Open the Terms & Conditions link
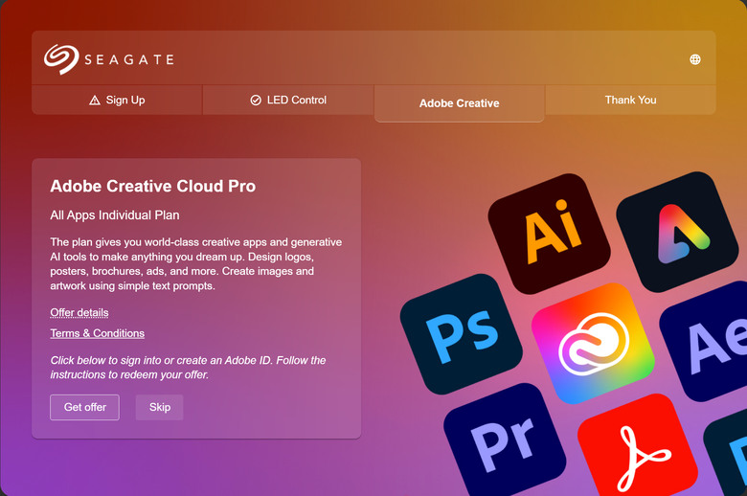Image resolution: width=747 pixels, height=496 pixels. [x=97, y=333]
